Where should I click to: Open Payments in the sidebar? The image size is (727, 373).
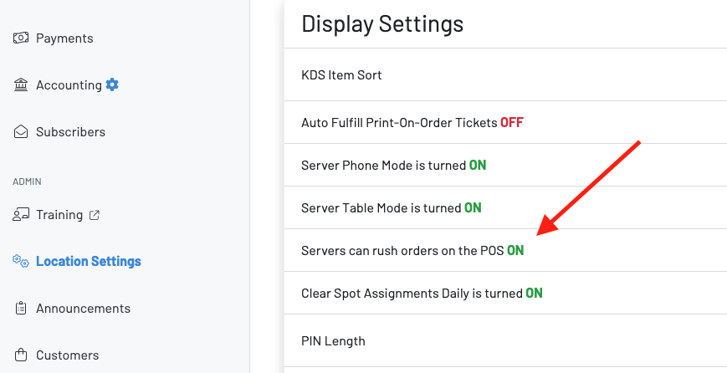pos(64,38)
